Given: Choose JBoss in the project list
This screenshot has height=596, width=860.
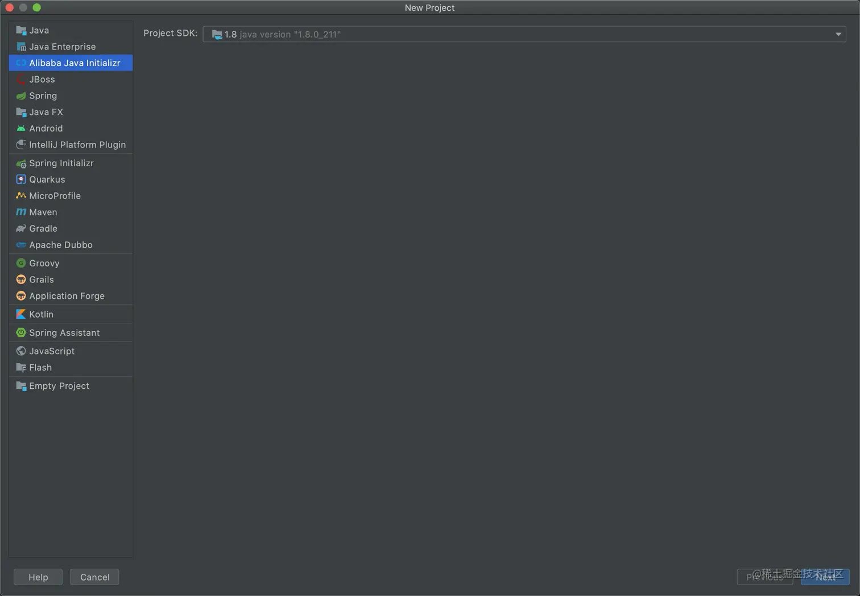Looking at the screenshot, I should 71,79.
